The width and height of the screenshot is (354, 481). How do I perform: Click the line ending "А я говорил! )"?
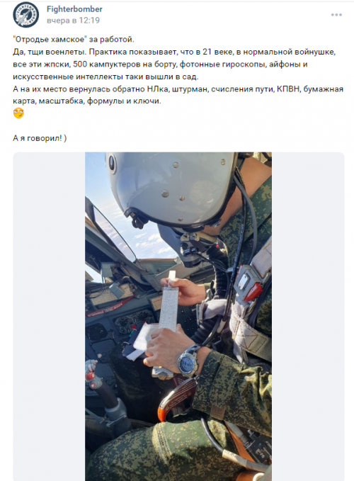click(40, 138)
